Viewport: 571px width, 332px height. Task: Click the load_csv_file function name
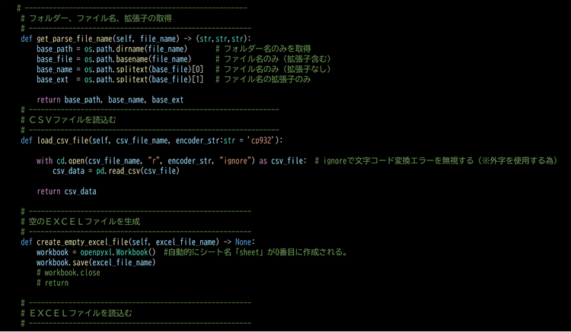point(63,141)
